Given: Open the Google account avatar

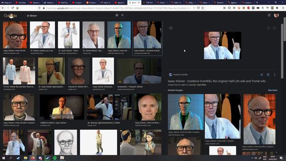Looking at the screenshot, I should [276, 15].
